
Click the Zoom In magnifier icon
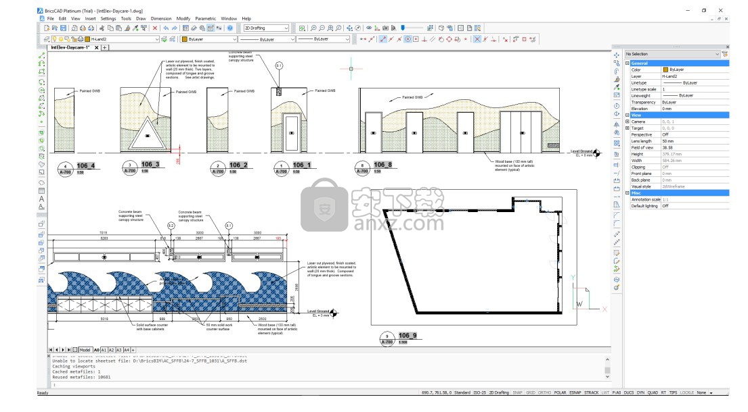314,28
